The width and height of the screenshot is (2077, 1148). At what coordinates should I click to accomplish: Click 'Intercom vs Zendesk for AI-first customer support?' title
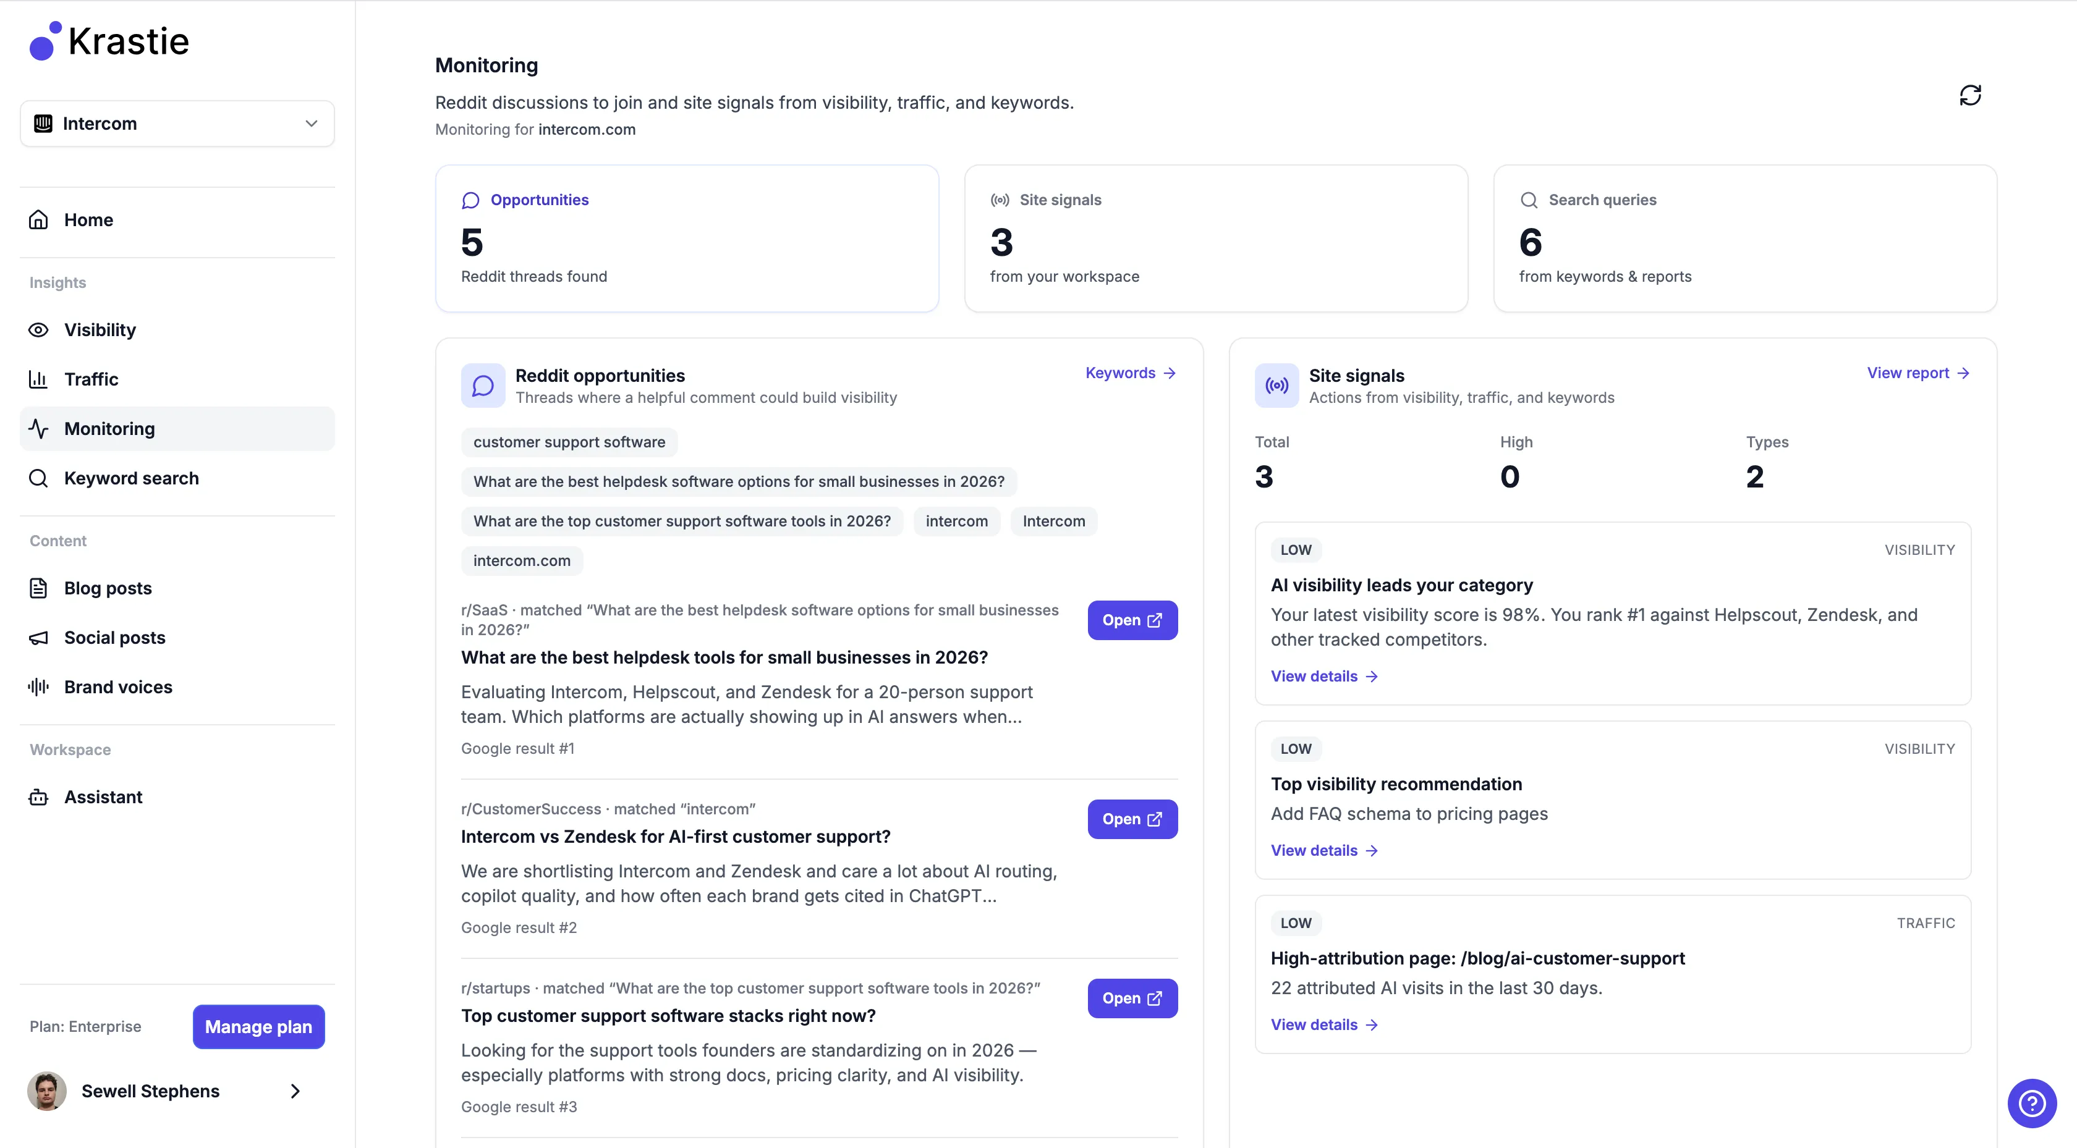click(x=676, y=837)
